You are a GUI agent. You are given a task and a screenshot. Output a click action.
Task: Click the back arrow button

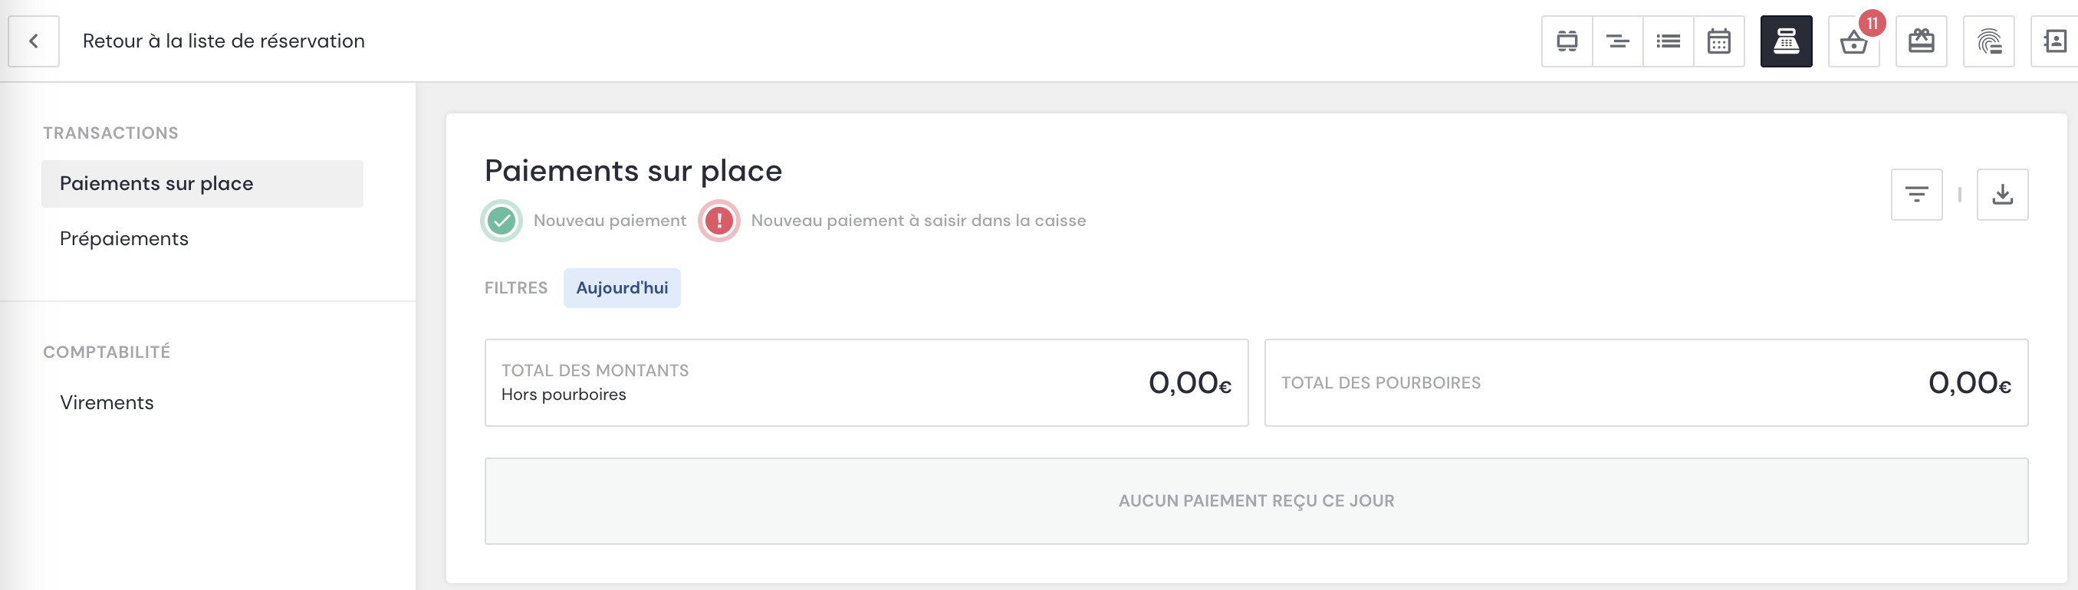(34, 41)
